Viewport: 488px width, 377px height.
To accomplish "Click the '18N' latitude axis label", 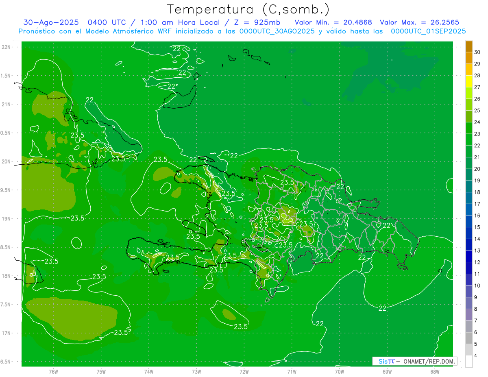I will [6, 276].
